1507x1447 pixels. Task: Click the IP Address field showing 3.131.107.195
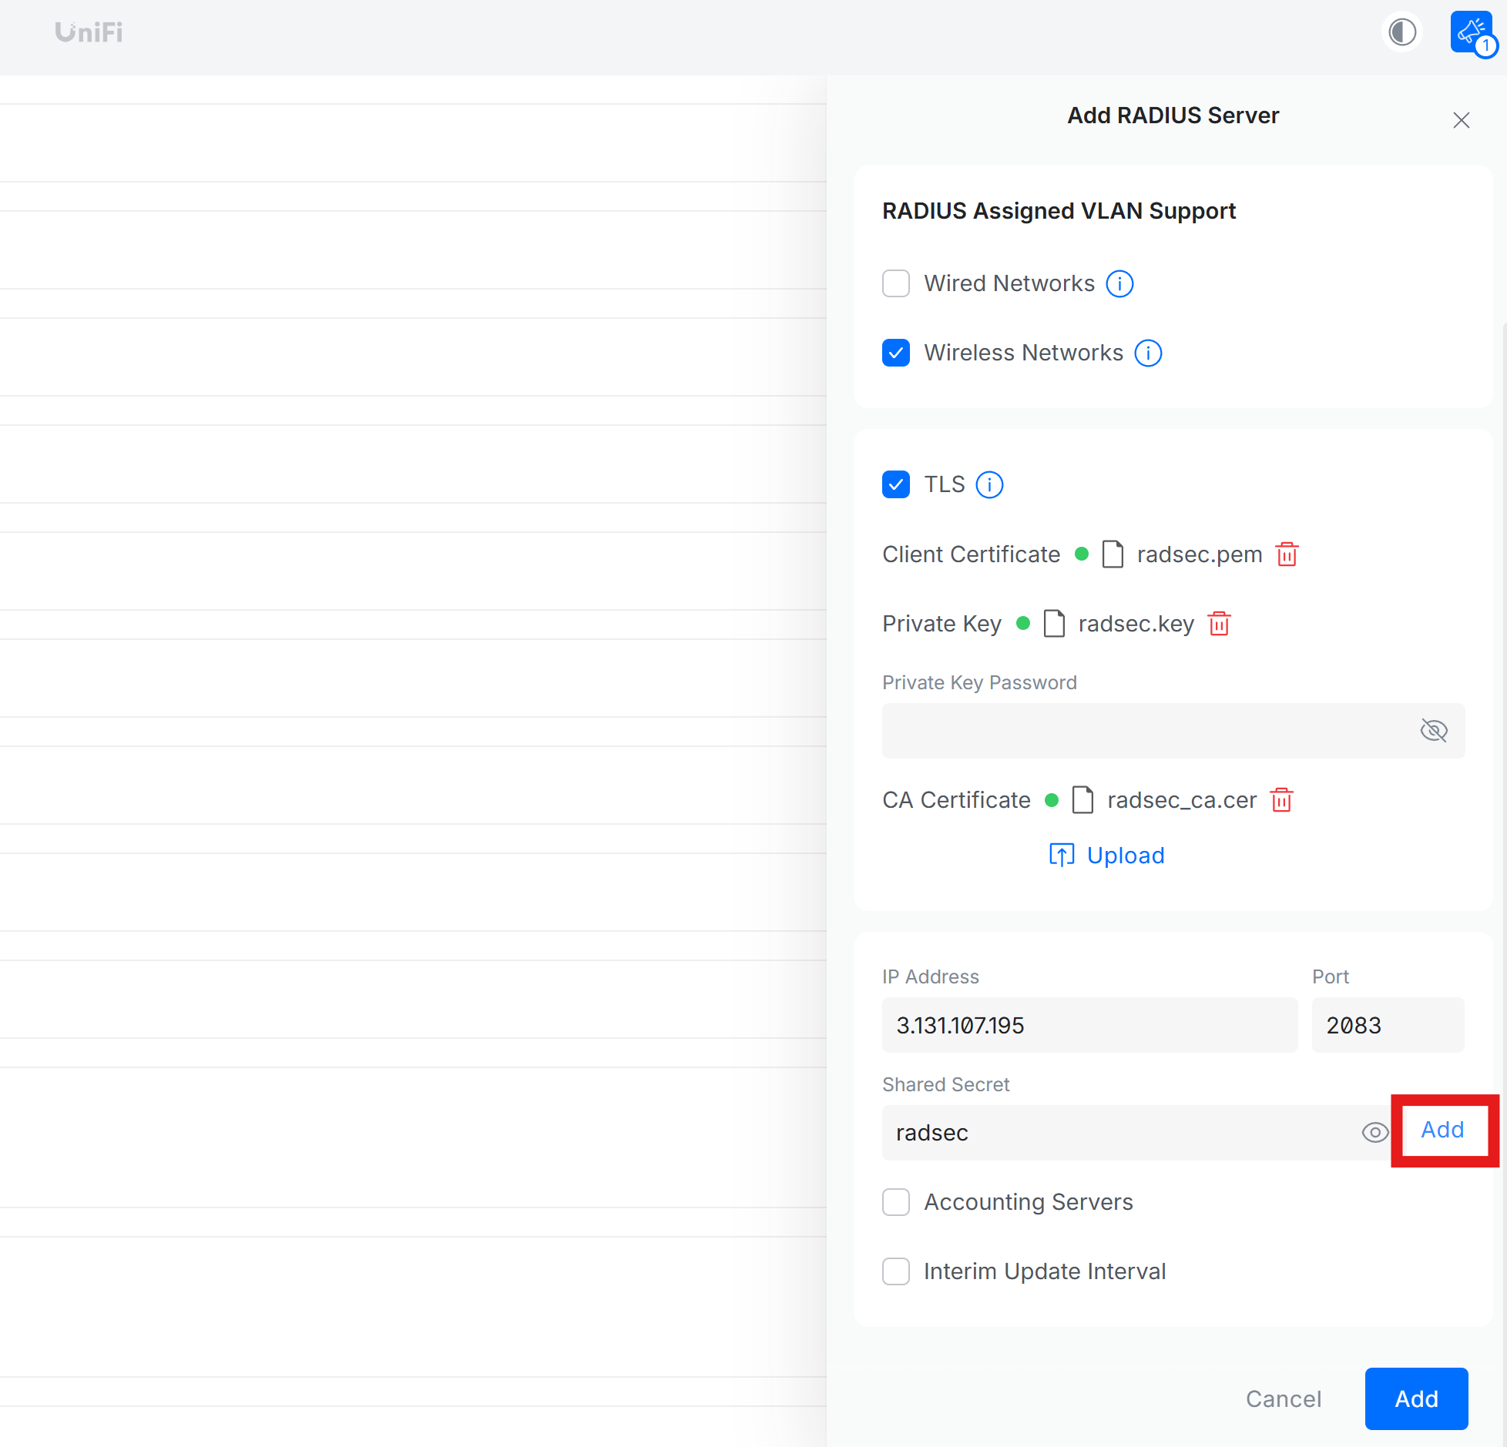[1089, 1025]
